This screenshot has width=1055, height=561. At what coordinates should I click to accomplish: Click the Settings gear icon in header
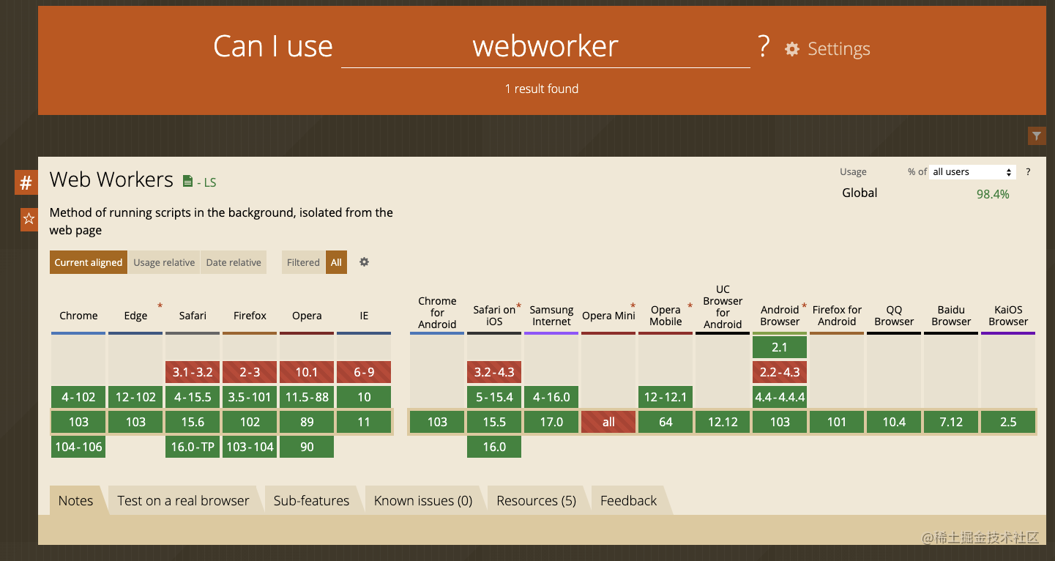[x=792, y=49]
